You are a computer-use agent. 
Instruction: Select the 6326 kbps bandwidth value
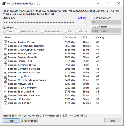pos(71,42)
